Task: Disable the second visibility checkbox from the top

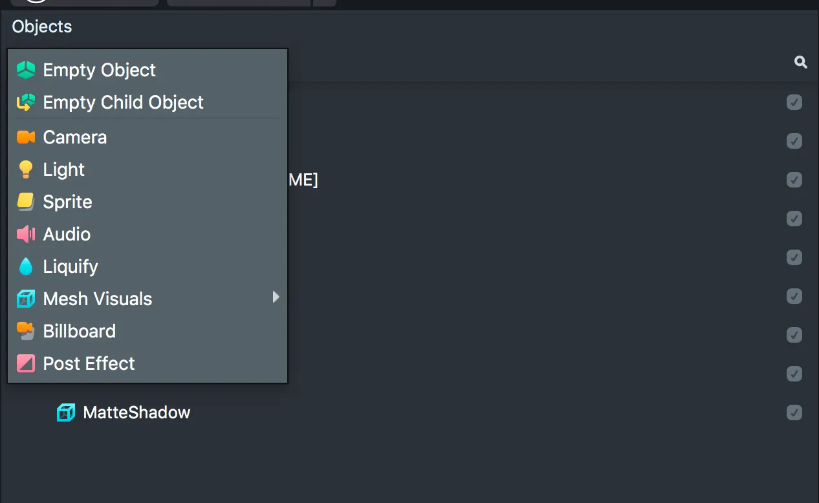Action: tap(794, 141)
